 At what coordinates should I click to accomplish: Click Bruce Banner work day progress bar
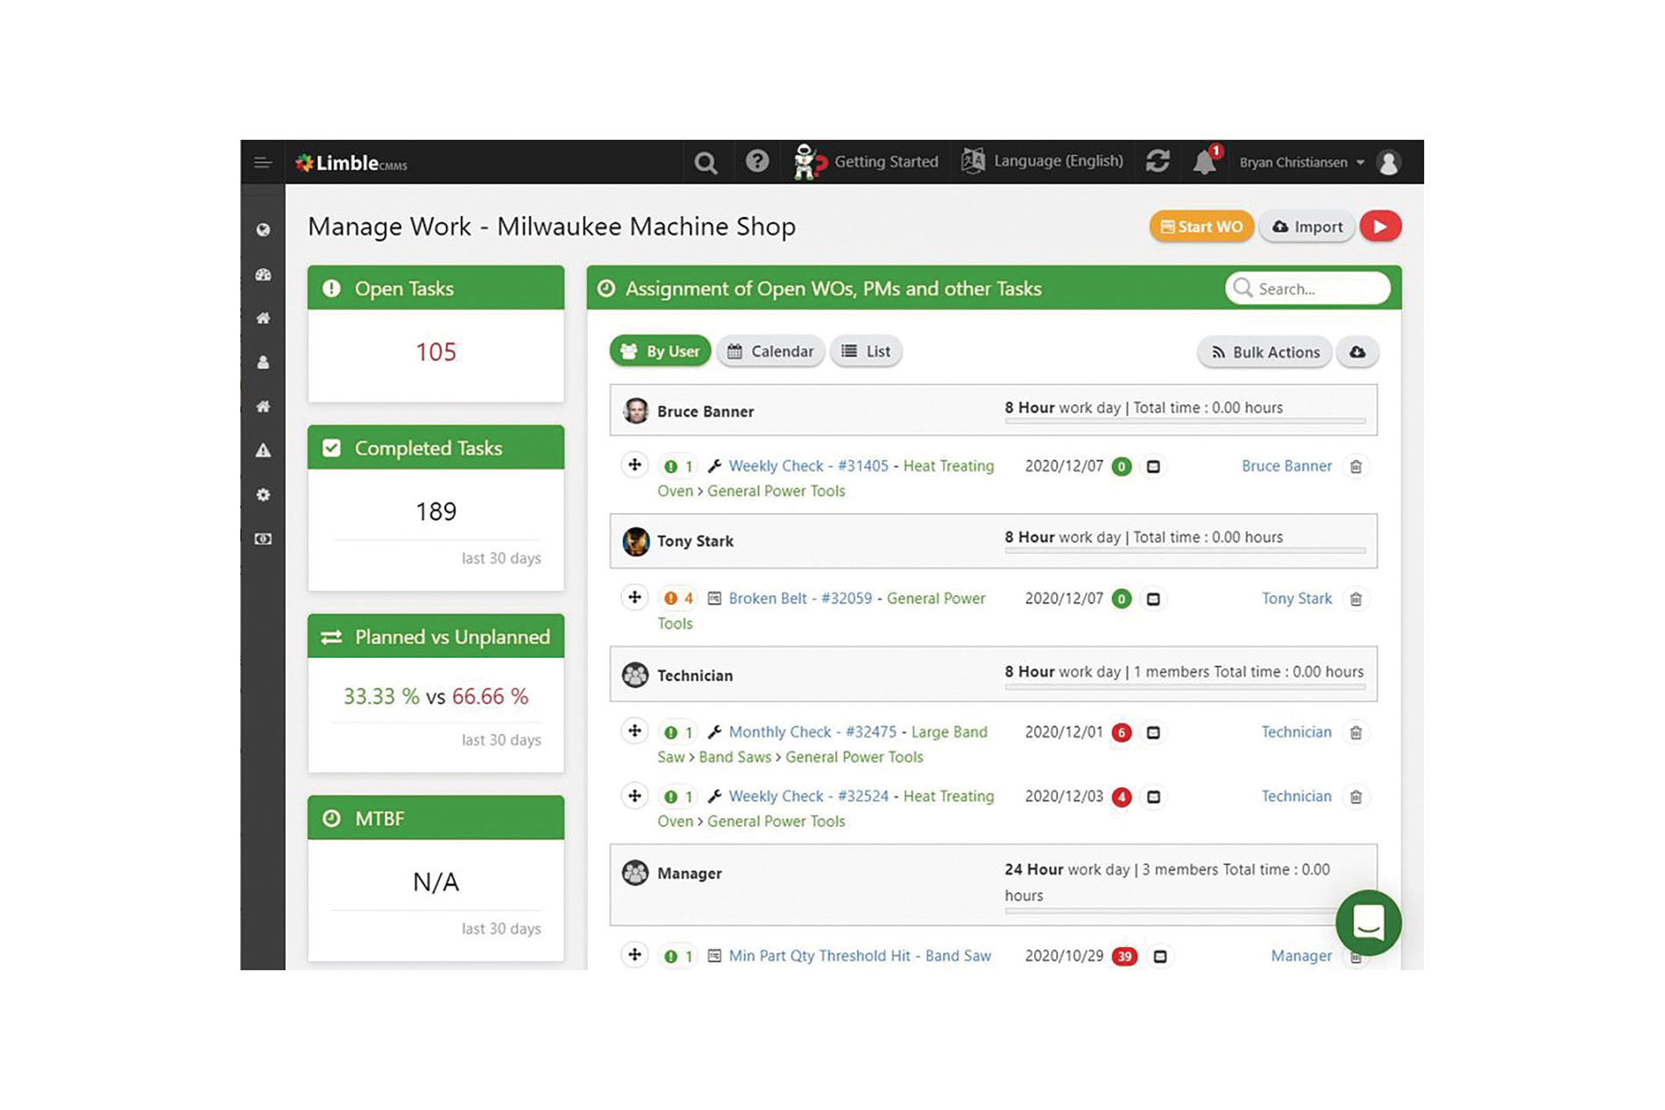(1185, 421)
